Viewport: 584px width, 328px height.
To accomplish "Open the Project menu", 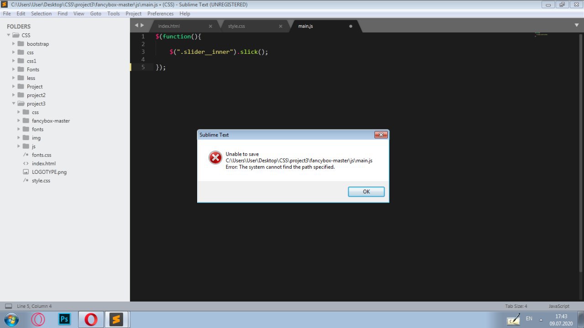I will pyautogui.click(x=134, y=14).
